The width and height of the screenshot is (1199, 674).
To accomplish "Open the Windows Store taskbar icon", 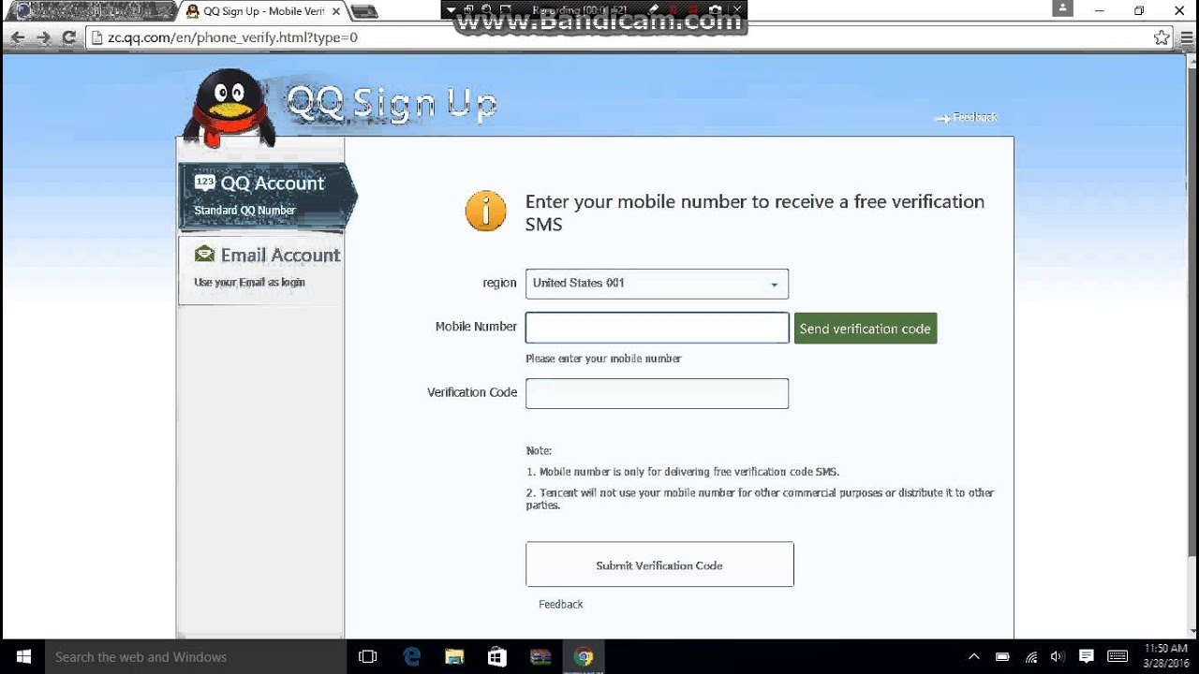I will (x=497, y=656).
